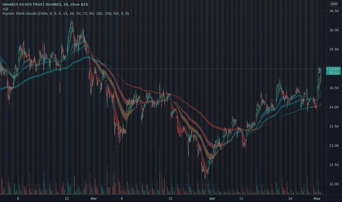Click the 25.50 price axis label
The image size is (342, 202).
point(334,49)
